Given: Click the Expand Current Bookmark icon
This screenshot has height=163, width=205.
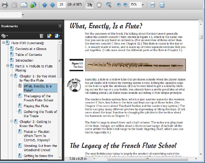Looking at the screenshot, I should [x=57, y=36].
